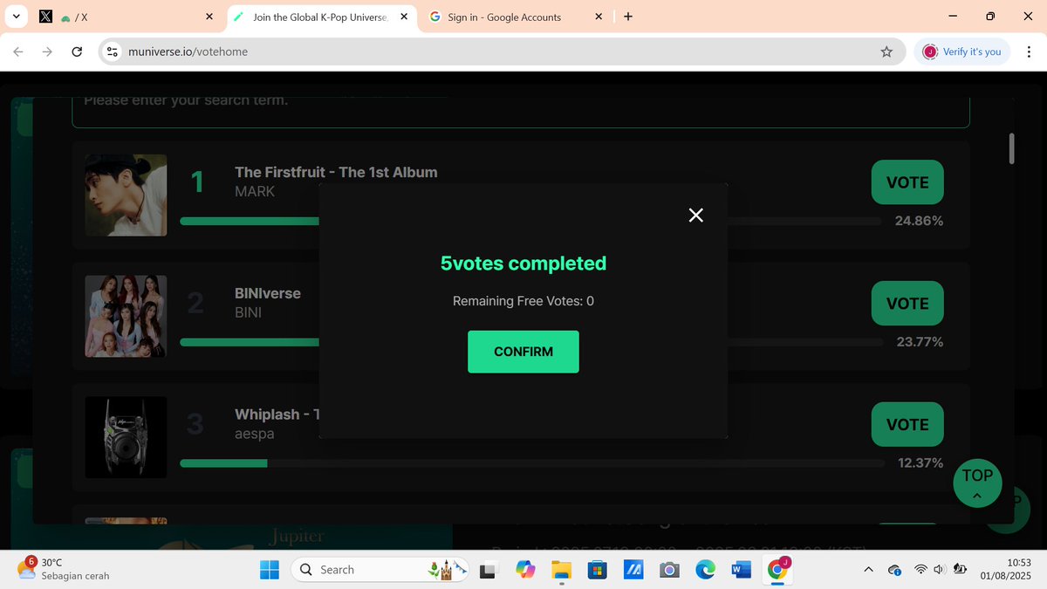The width and height of the screenshot is (1047, 589).
Task: Open MARK album cover thumbnail
Action: pyautogui.click(x=126, y=195)
